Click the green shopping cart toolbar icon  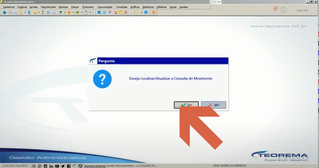point(61,13)
